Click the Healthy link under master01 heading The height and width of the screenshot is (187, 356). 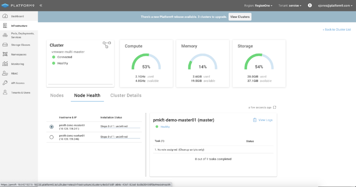pos(165,127)
